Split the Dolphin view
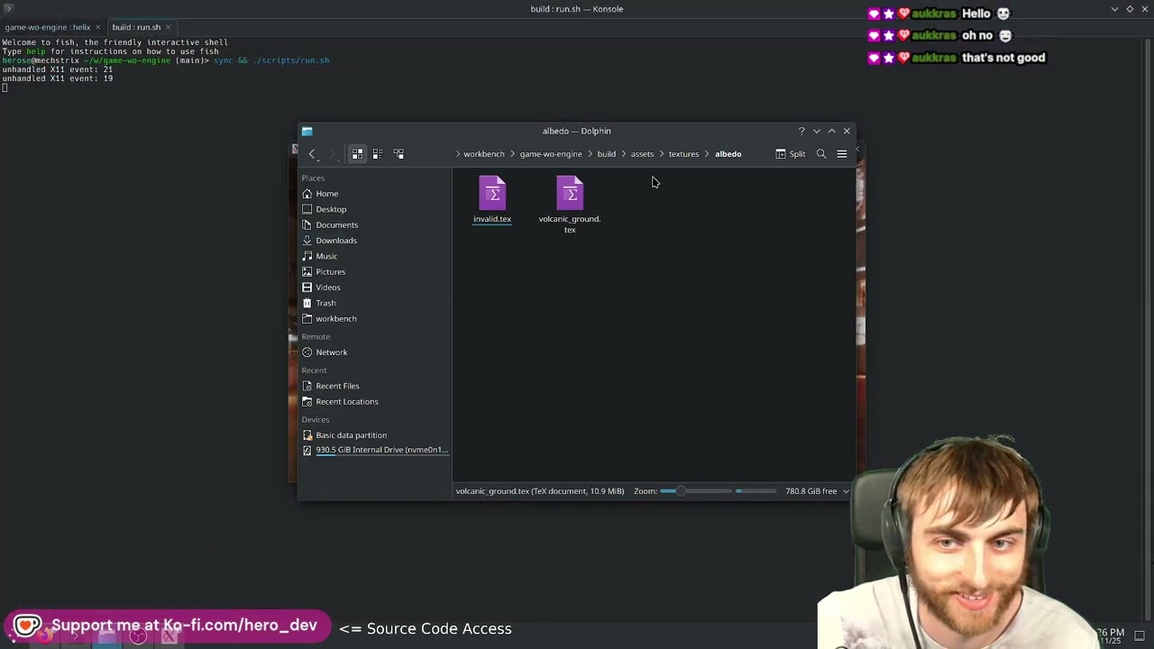Image resolution: width=1154 pixels, height=649 pixels. coord(791,154)
